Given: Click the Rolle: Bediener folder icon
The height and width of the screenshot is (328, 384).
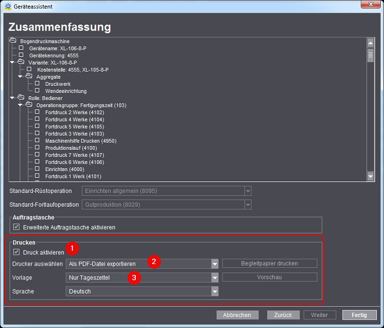Looking at the screenshot, I should tap(21, 98).
